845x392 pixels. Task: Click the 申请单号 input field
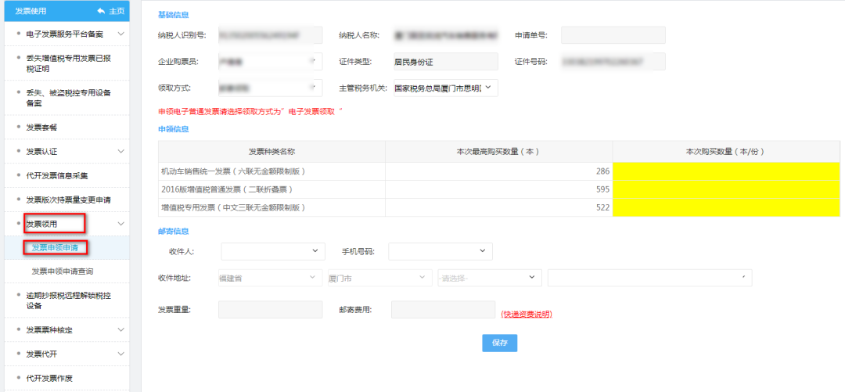click(613, 35)
